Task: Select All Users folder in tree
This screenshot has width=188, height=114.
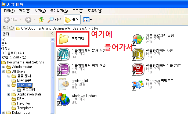Action: click(x=19, y=72)
